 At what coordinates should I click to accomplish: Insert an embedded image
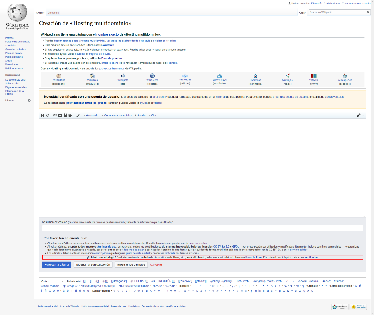(x=60, y=115)
